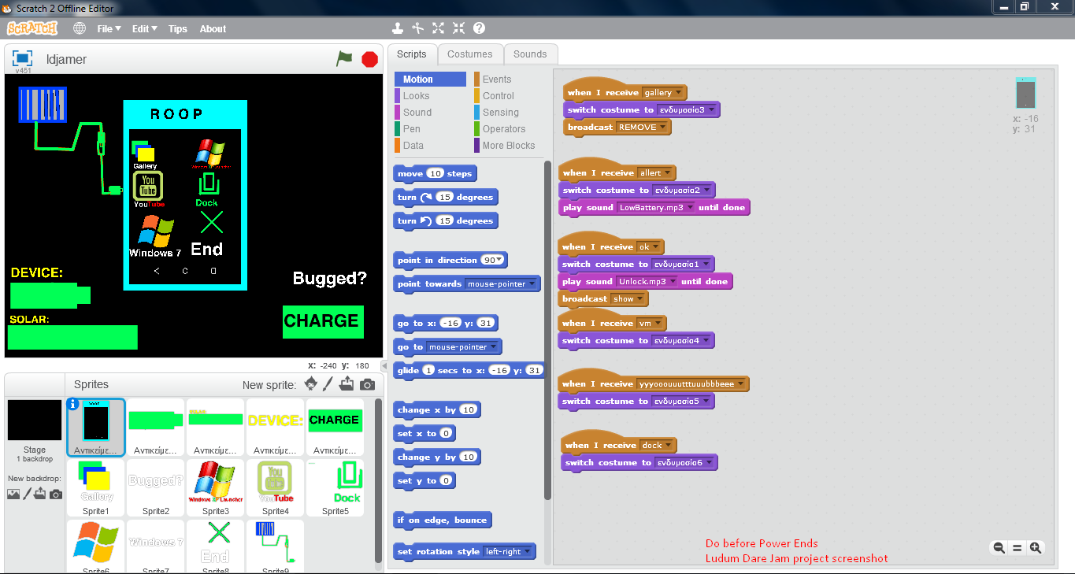Viewport: 1075px width, 574px height.
Task: Open rotation style left-right dropdown
Action: coord(507,551)
